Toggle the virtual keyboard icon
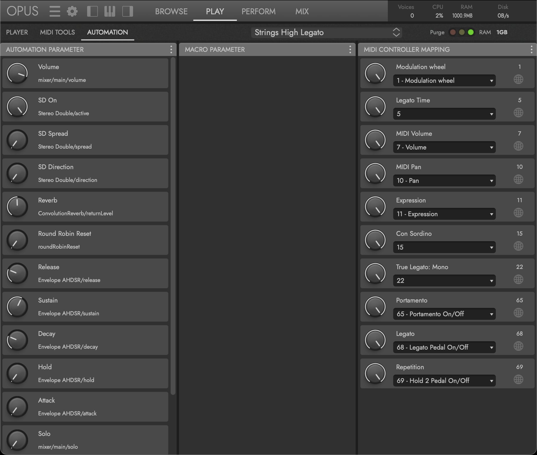This screenshot has height=455, width=537. click(x=110, y=11)
